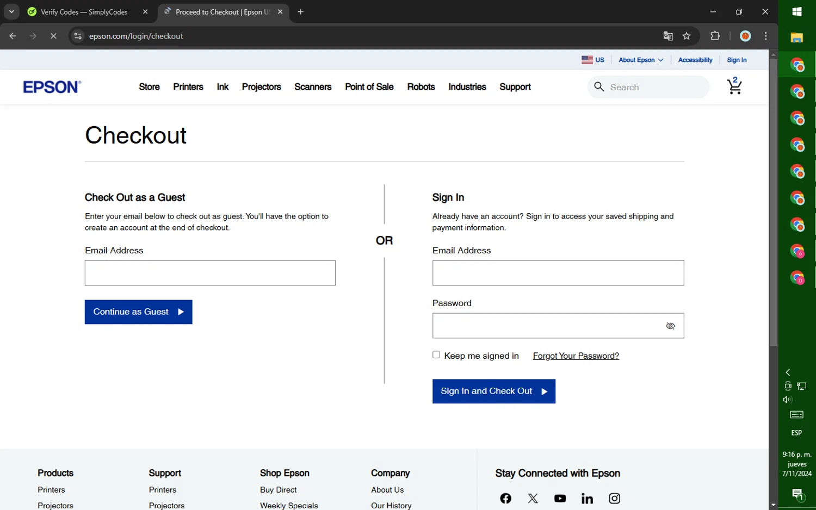Screen dimensions: 816x510
Task: Open Epson YouTube icon
Action: pyautogui.click(x=560, y=498)
